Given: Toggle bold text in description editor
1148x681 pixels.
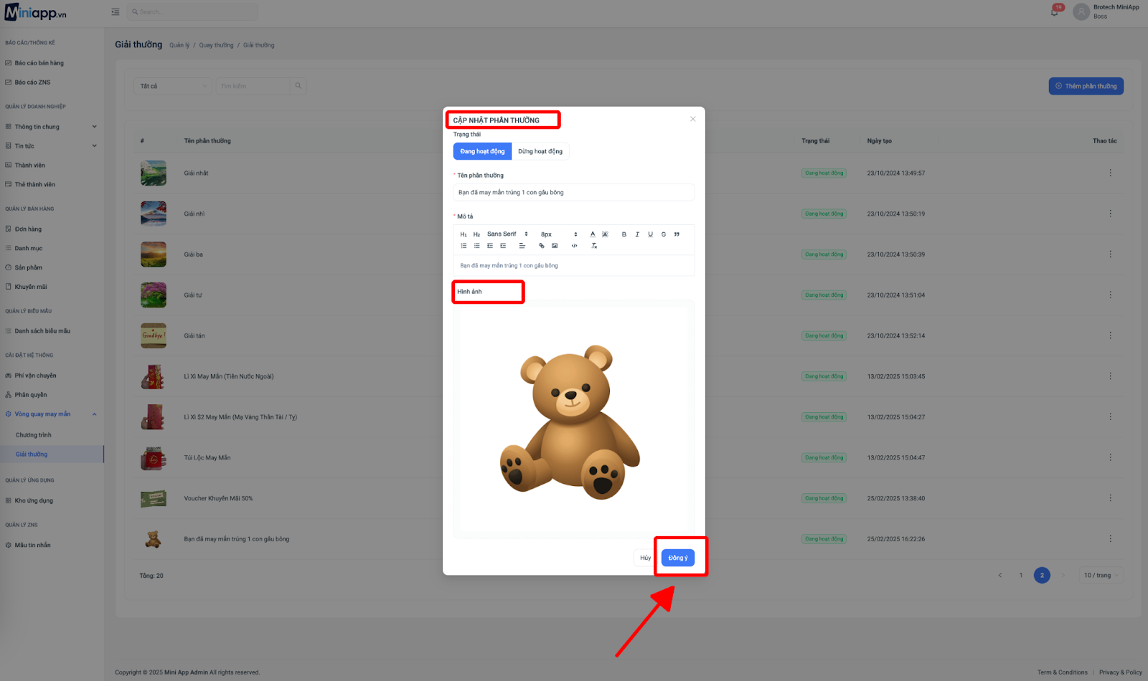Looking at the screenshot, I should click(x=624, y=234).
